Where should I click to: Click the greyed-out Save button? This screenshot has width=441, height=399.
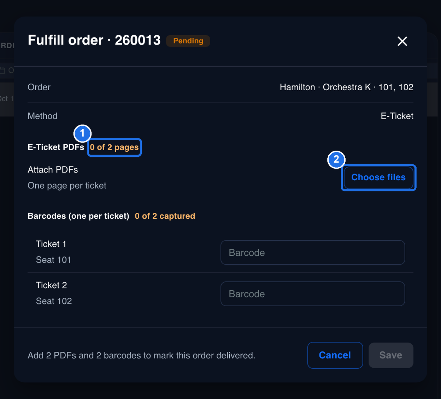pos(391,355)
